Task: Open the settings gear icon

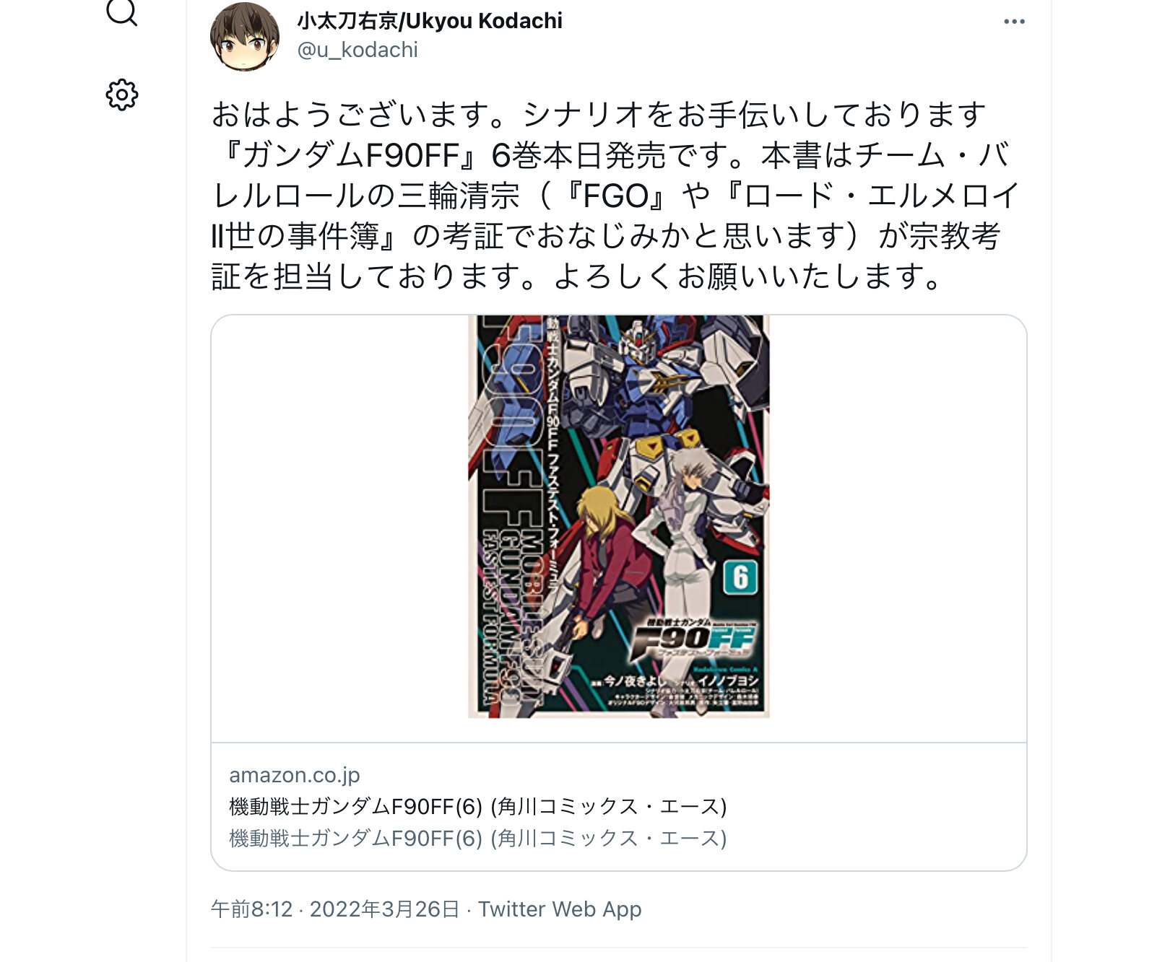Action: [122, 95]
